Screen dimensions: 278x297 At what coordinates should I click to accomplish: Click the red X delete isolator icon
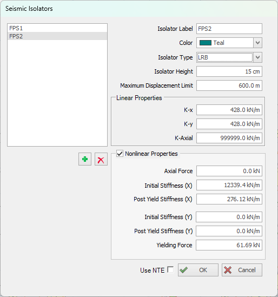point(101,159)
